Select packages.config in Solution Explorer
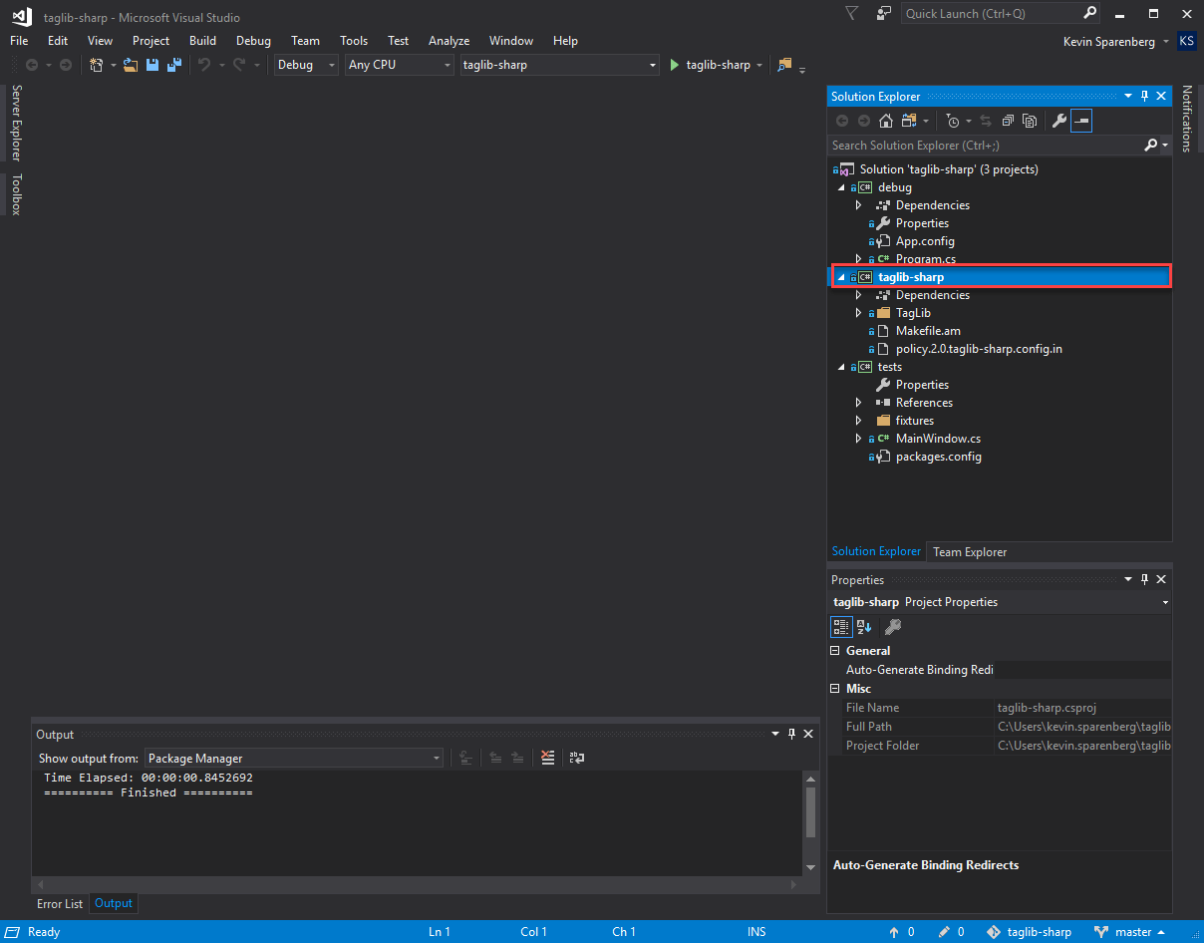 click(938, 457)
